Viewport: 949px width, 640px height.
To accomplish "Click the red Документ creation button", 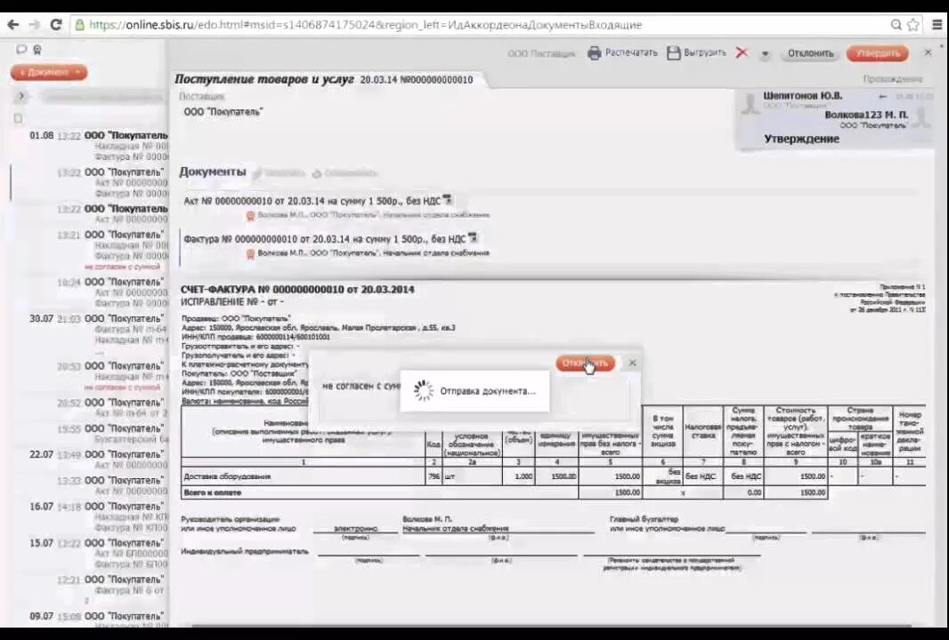I will (48, 73).
